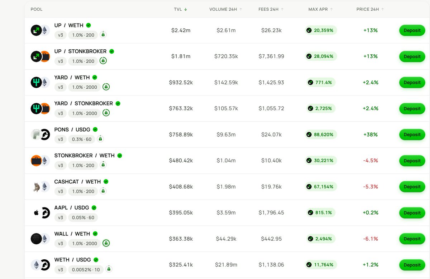Deposit into the WETH / USDG pool

(412, 265)
